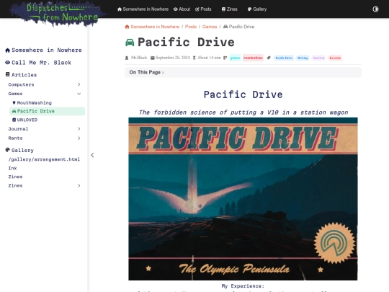The width and height of the screenshot is (389, 292).
Task: Click the date September 28, 2024
Action: click(x=173, y=58)
